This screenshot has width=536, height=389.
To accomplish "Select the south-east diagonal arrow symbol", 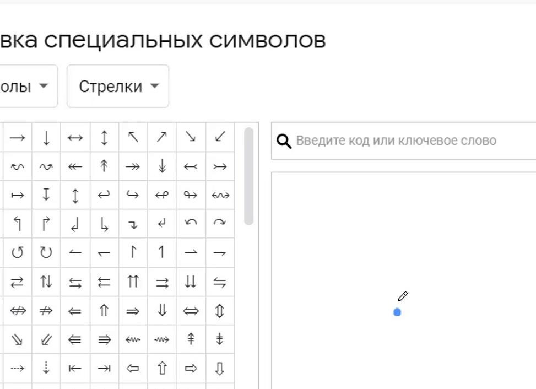I will [x=190, y=137].
